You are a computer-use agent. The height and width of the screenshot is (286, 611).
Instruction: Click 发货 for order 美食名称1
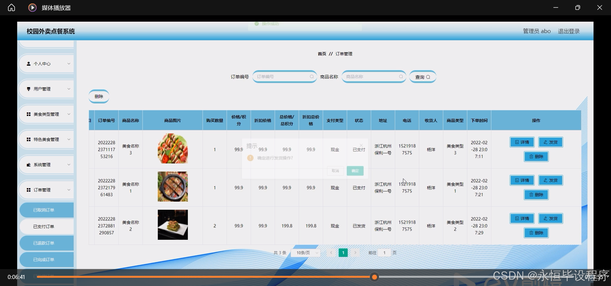pyautogui.click(x=551, y=180)
